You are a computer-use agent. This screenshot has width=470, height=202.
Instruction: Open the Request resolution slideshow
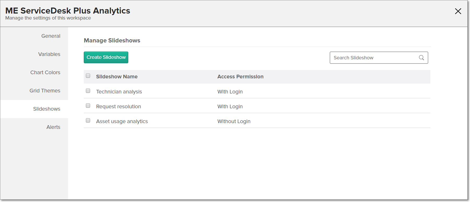pyautogui.click(x=118, y=107)
